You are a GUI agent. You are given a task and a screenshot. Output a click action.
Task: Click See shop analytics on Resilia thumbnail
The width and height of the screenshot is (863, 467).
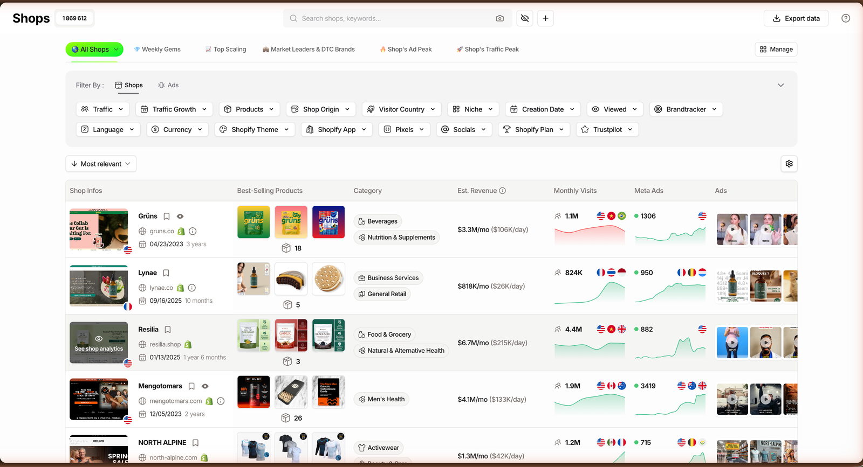[99, 343]
